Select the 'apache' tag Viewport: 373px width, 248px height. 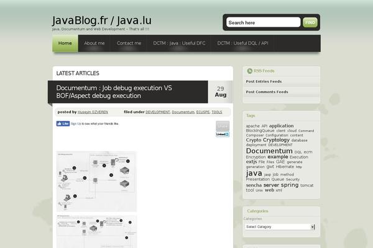point(252,126)
